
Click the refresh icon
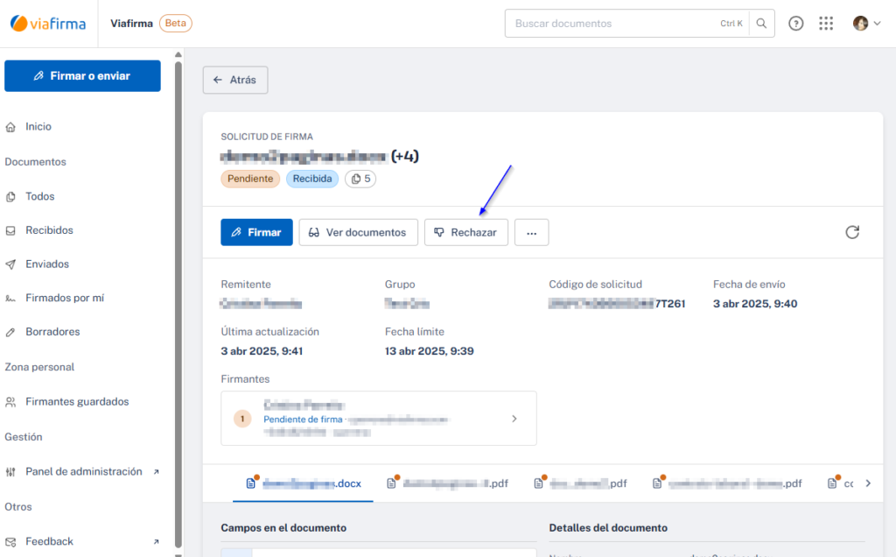[852, 232]
